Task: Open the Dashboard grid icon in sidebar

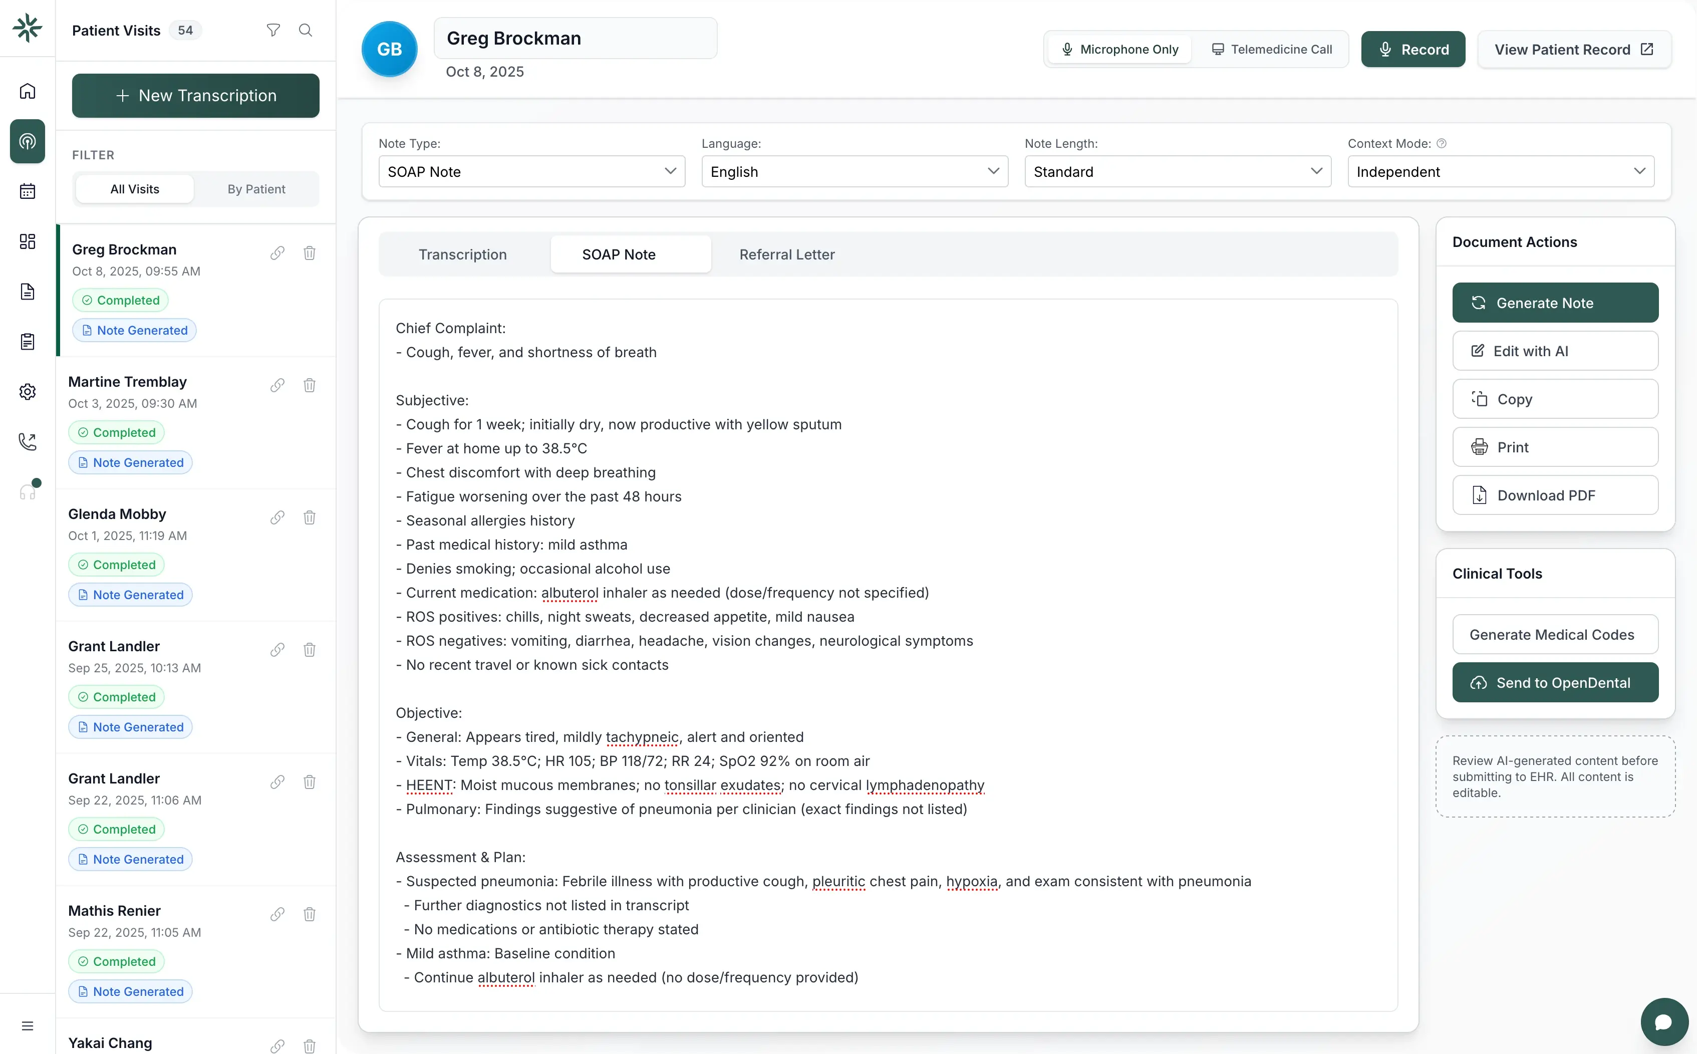Action: (27, 241)
